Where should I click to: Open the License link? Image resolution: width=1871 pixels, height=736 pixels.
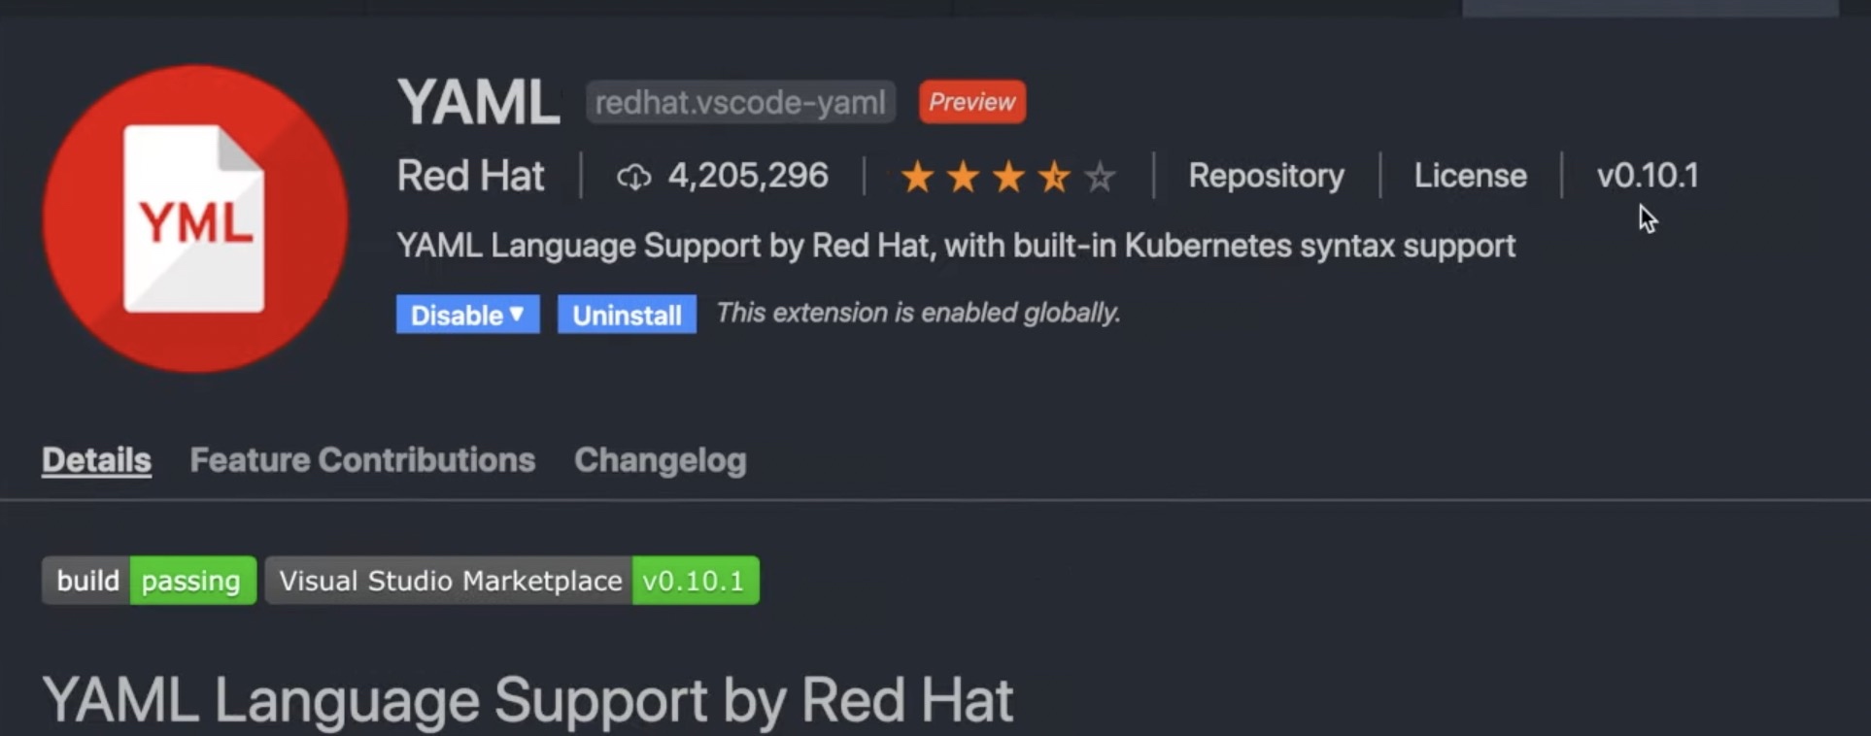1470,176
